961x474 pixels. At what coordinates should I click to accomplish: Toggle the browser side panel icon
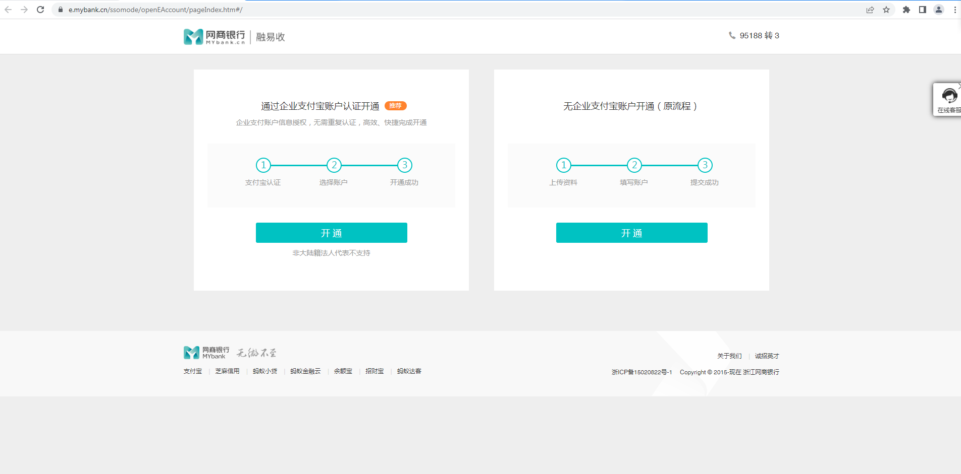pyautogui.click(x=923, y=10)
